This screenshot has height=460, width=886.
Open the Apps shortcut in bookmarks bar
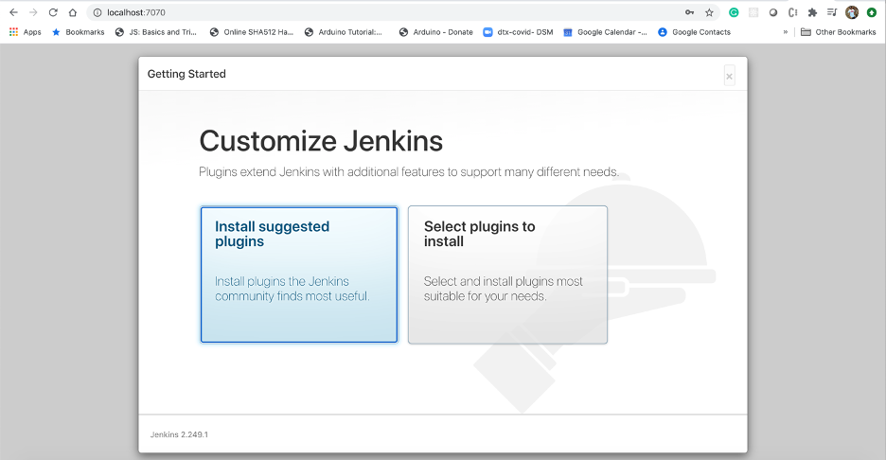pyautogui.click(x=26, y=32)
